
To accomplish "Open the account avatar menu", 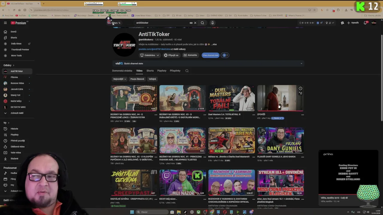I will click(x=374, y=23).
